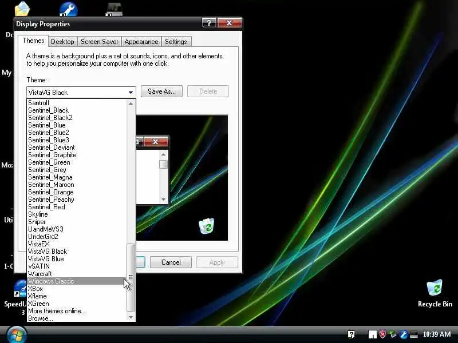
Task: Choose Windows Classic theme
Action: pos(77,281)
